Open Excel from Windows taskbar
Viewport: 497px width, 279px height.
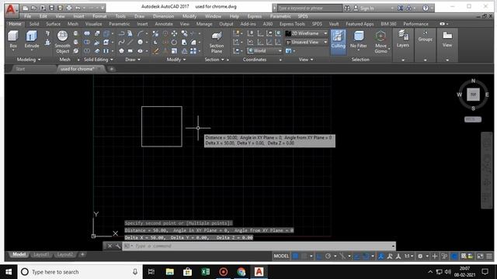205,272
